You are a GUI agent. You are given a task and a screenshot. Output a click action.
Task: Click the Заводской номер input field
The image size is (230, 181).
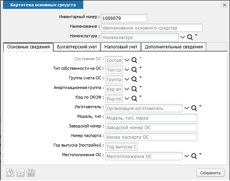pyautogui.click(x=151, y=127)
